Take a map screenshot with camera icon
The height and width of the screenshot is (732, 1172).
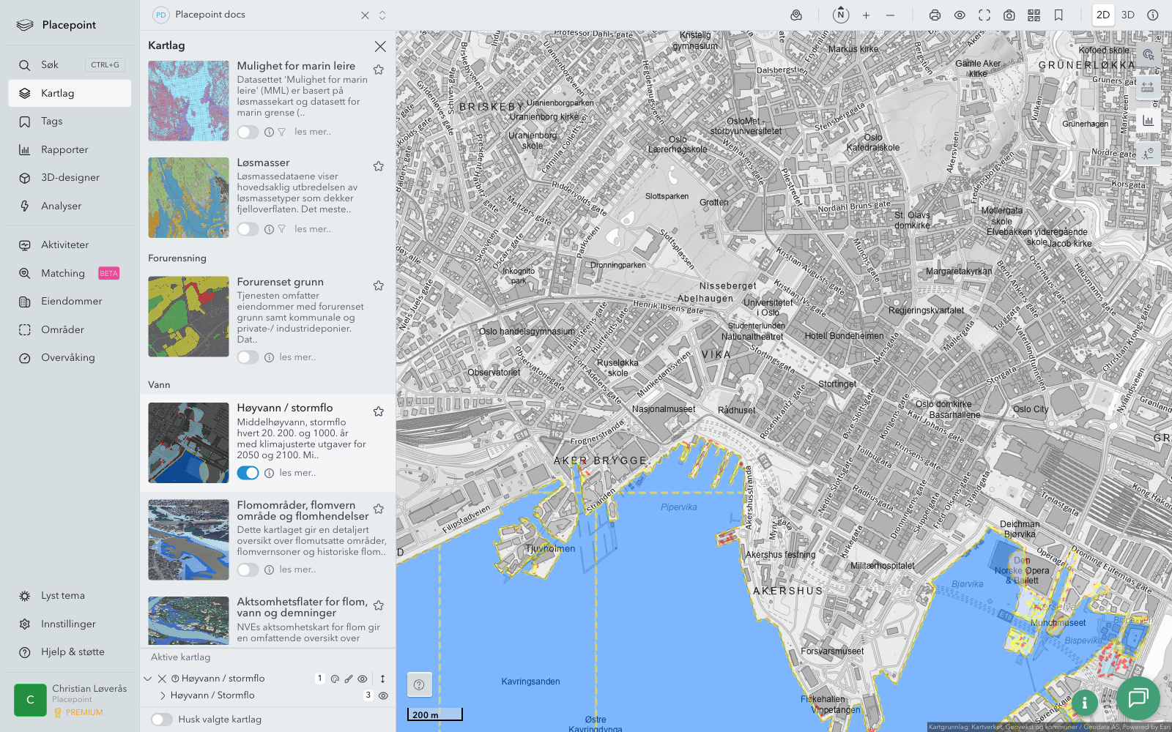point(1009,15)
